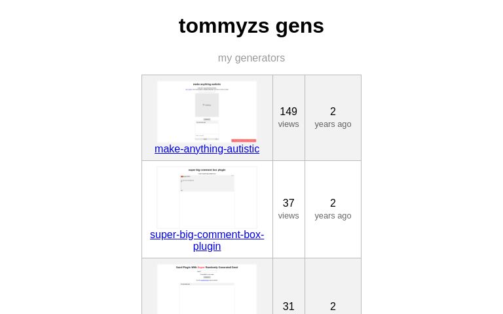Screen dimensions: 503x314
Task: Open the make-anything-autistic generator link
Action: click(x=207, y=149)
